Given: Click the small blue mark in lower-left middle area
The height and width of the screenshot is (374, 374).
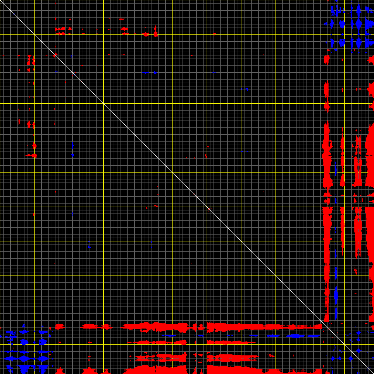Looking at the screenshot, I should coord(89,247).
